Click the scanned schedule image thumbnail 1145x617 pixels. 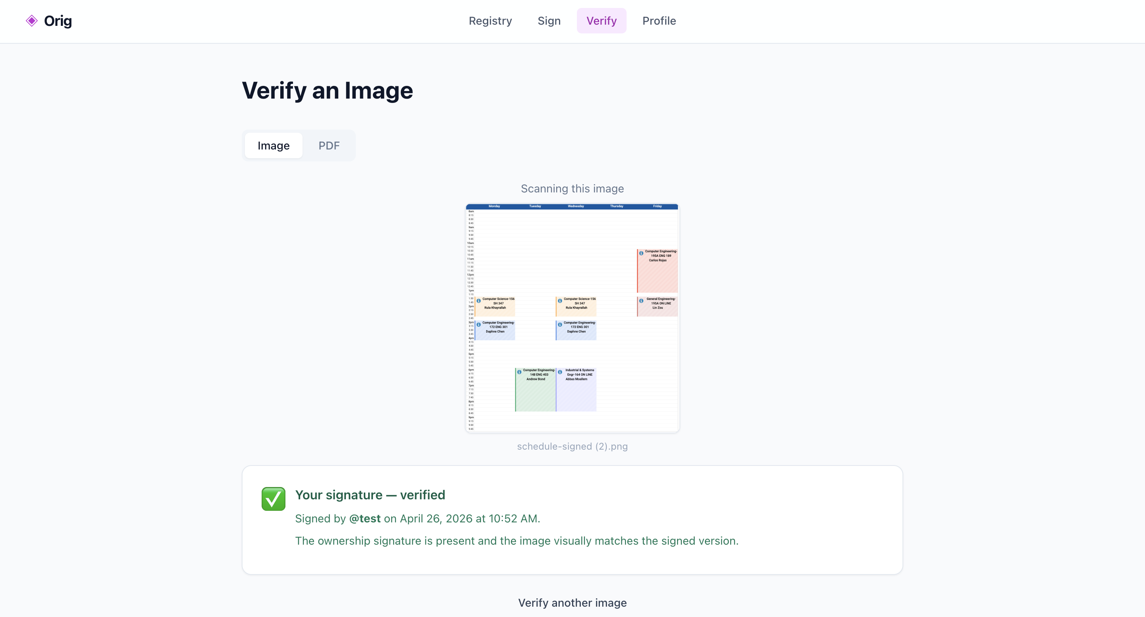click(572, 318)
